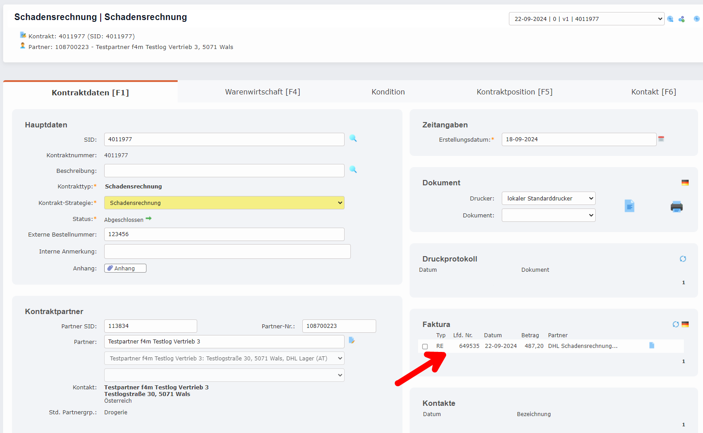Click the Anhang attachment button

125,268
